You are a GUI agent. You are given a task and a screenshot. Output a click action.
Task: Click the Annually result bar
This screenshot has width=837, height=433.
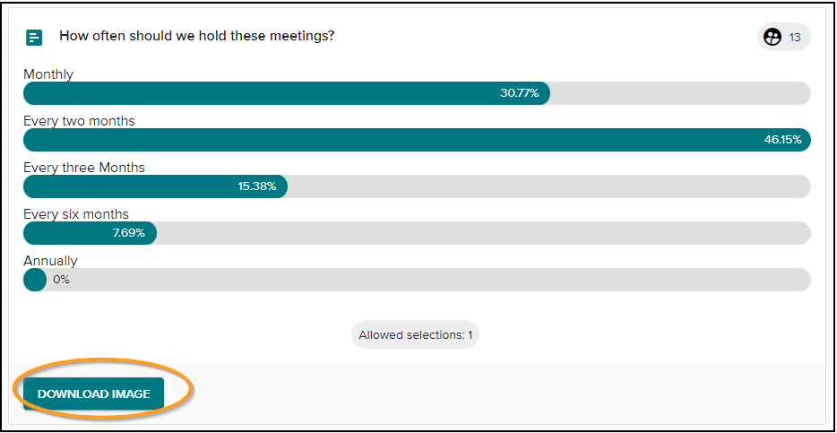[417, 280]
